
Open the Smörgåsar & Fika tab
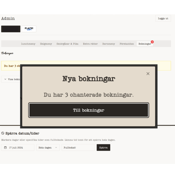(x=67, y=44)
